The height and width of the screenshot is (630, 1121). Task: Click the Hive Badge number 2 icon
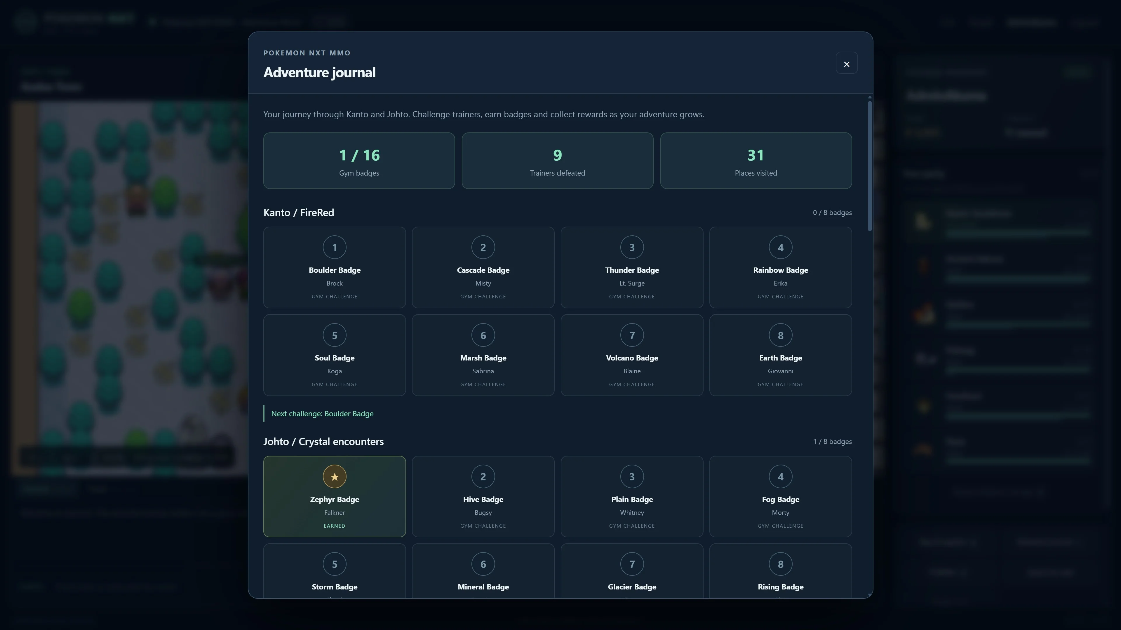point(483,477)
